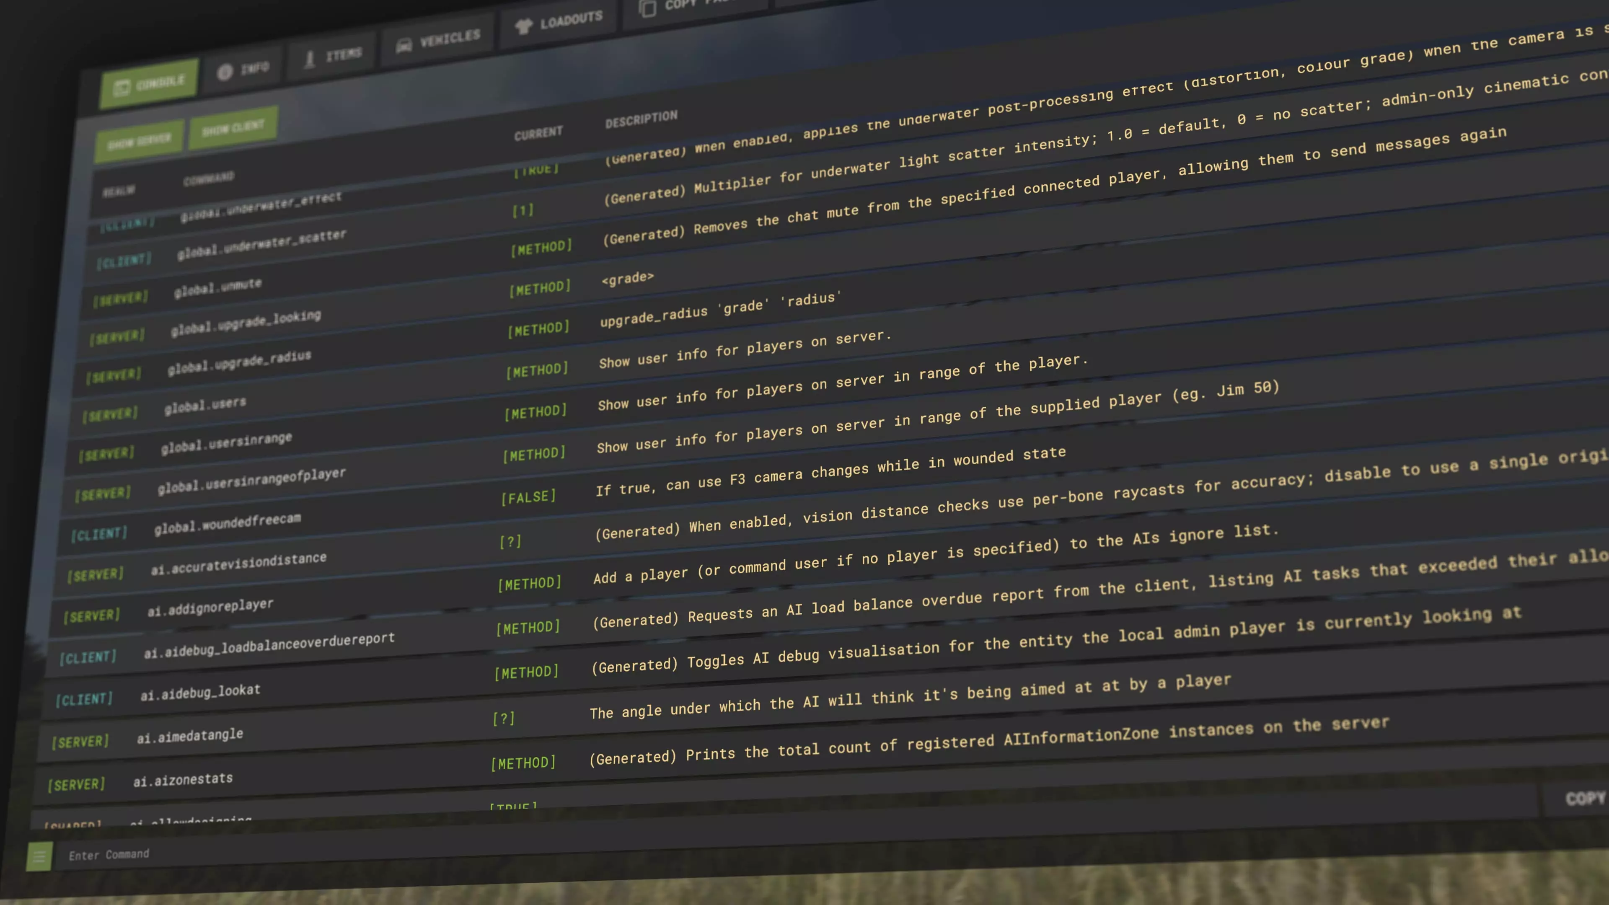Select the ai.aimedatangle command row
This screenshot has width=1609, height=905.
tap(190, 737)
